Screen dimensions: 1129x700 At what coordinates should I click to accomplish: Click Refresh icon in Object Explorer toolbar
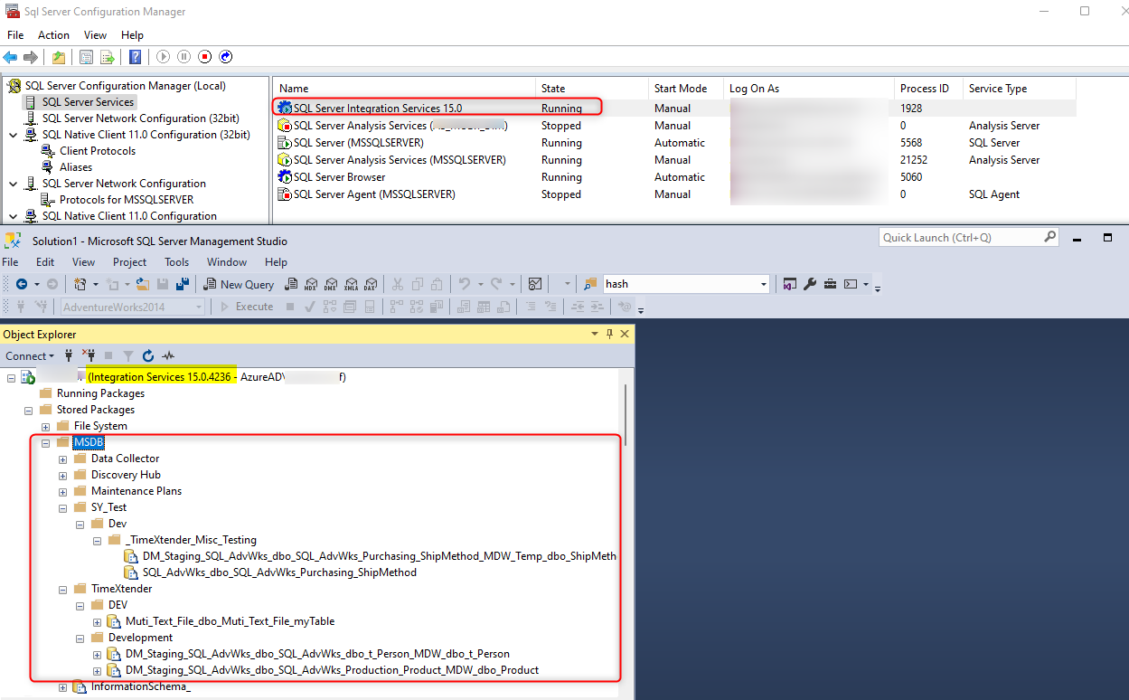tap(148, 355)
